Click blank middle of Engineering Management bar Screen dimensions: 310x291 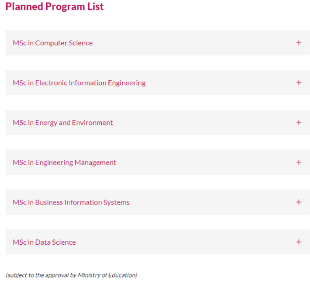206,162
